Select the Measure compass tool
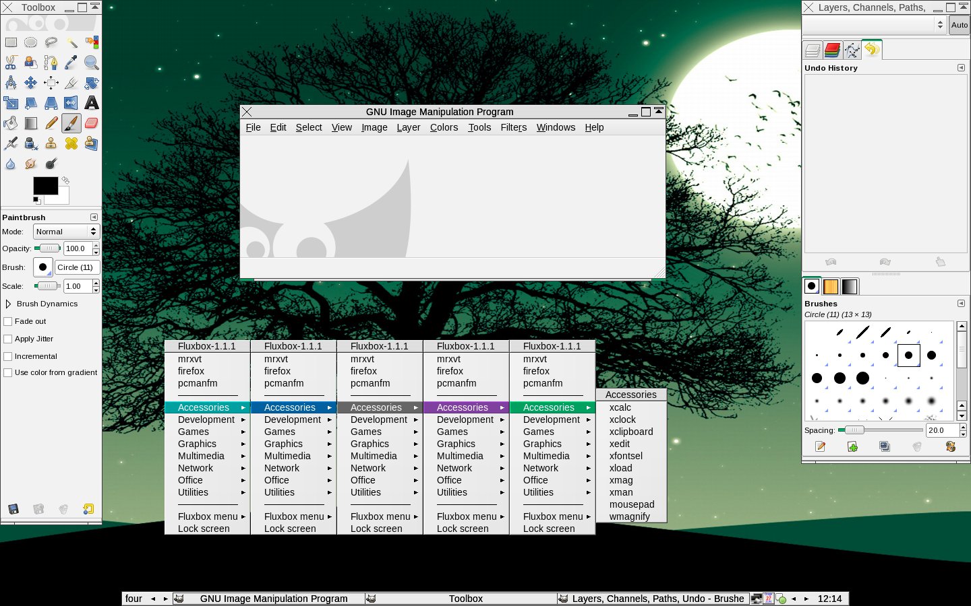The height and width of the screenshot is (606, 971). [11, 83]
